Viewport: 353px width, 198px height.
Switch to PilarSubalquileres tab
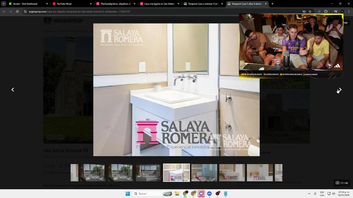(116, 4)
